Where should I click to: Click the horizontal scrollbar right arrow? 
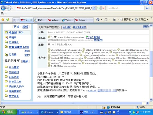coord(148,103)
